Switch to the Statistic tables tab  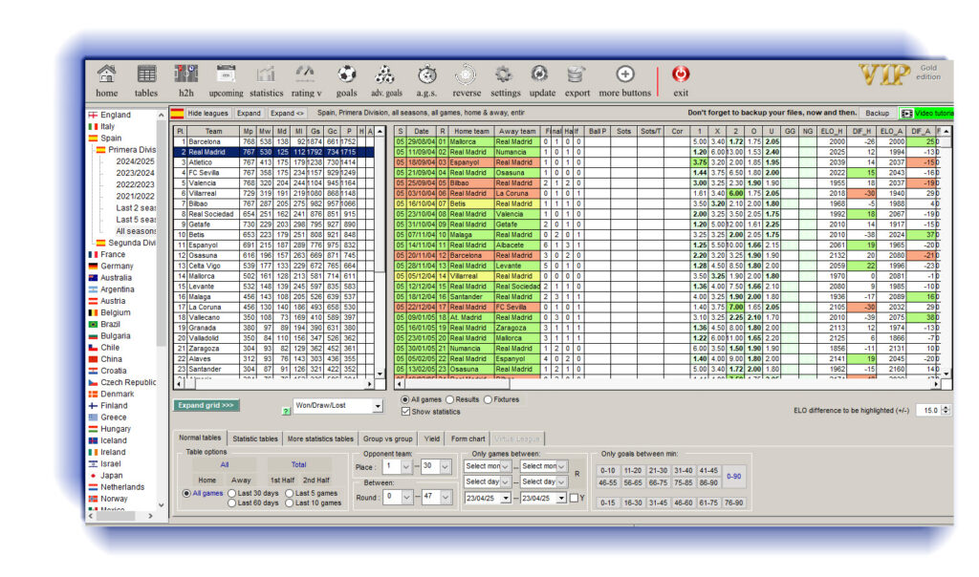tap(254, 439)
